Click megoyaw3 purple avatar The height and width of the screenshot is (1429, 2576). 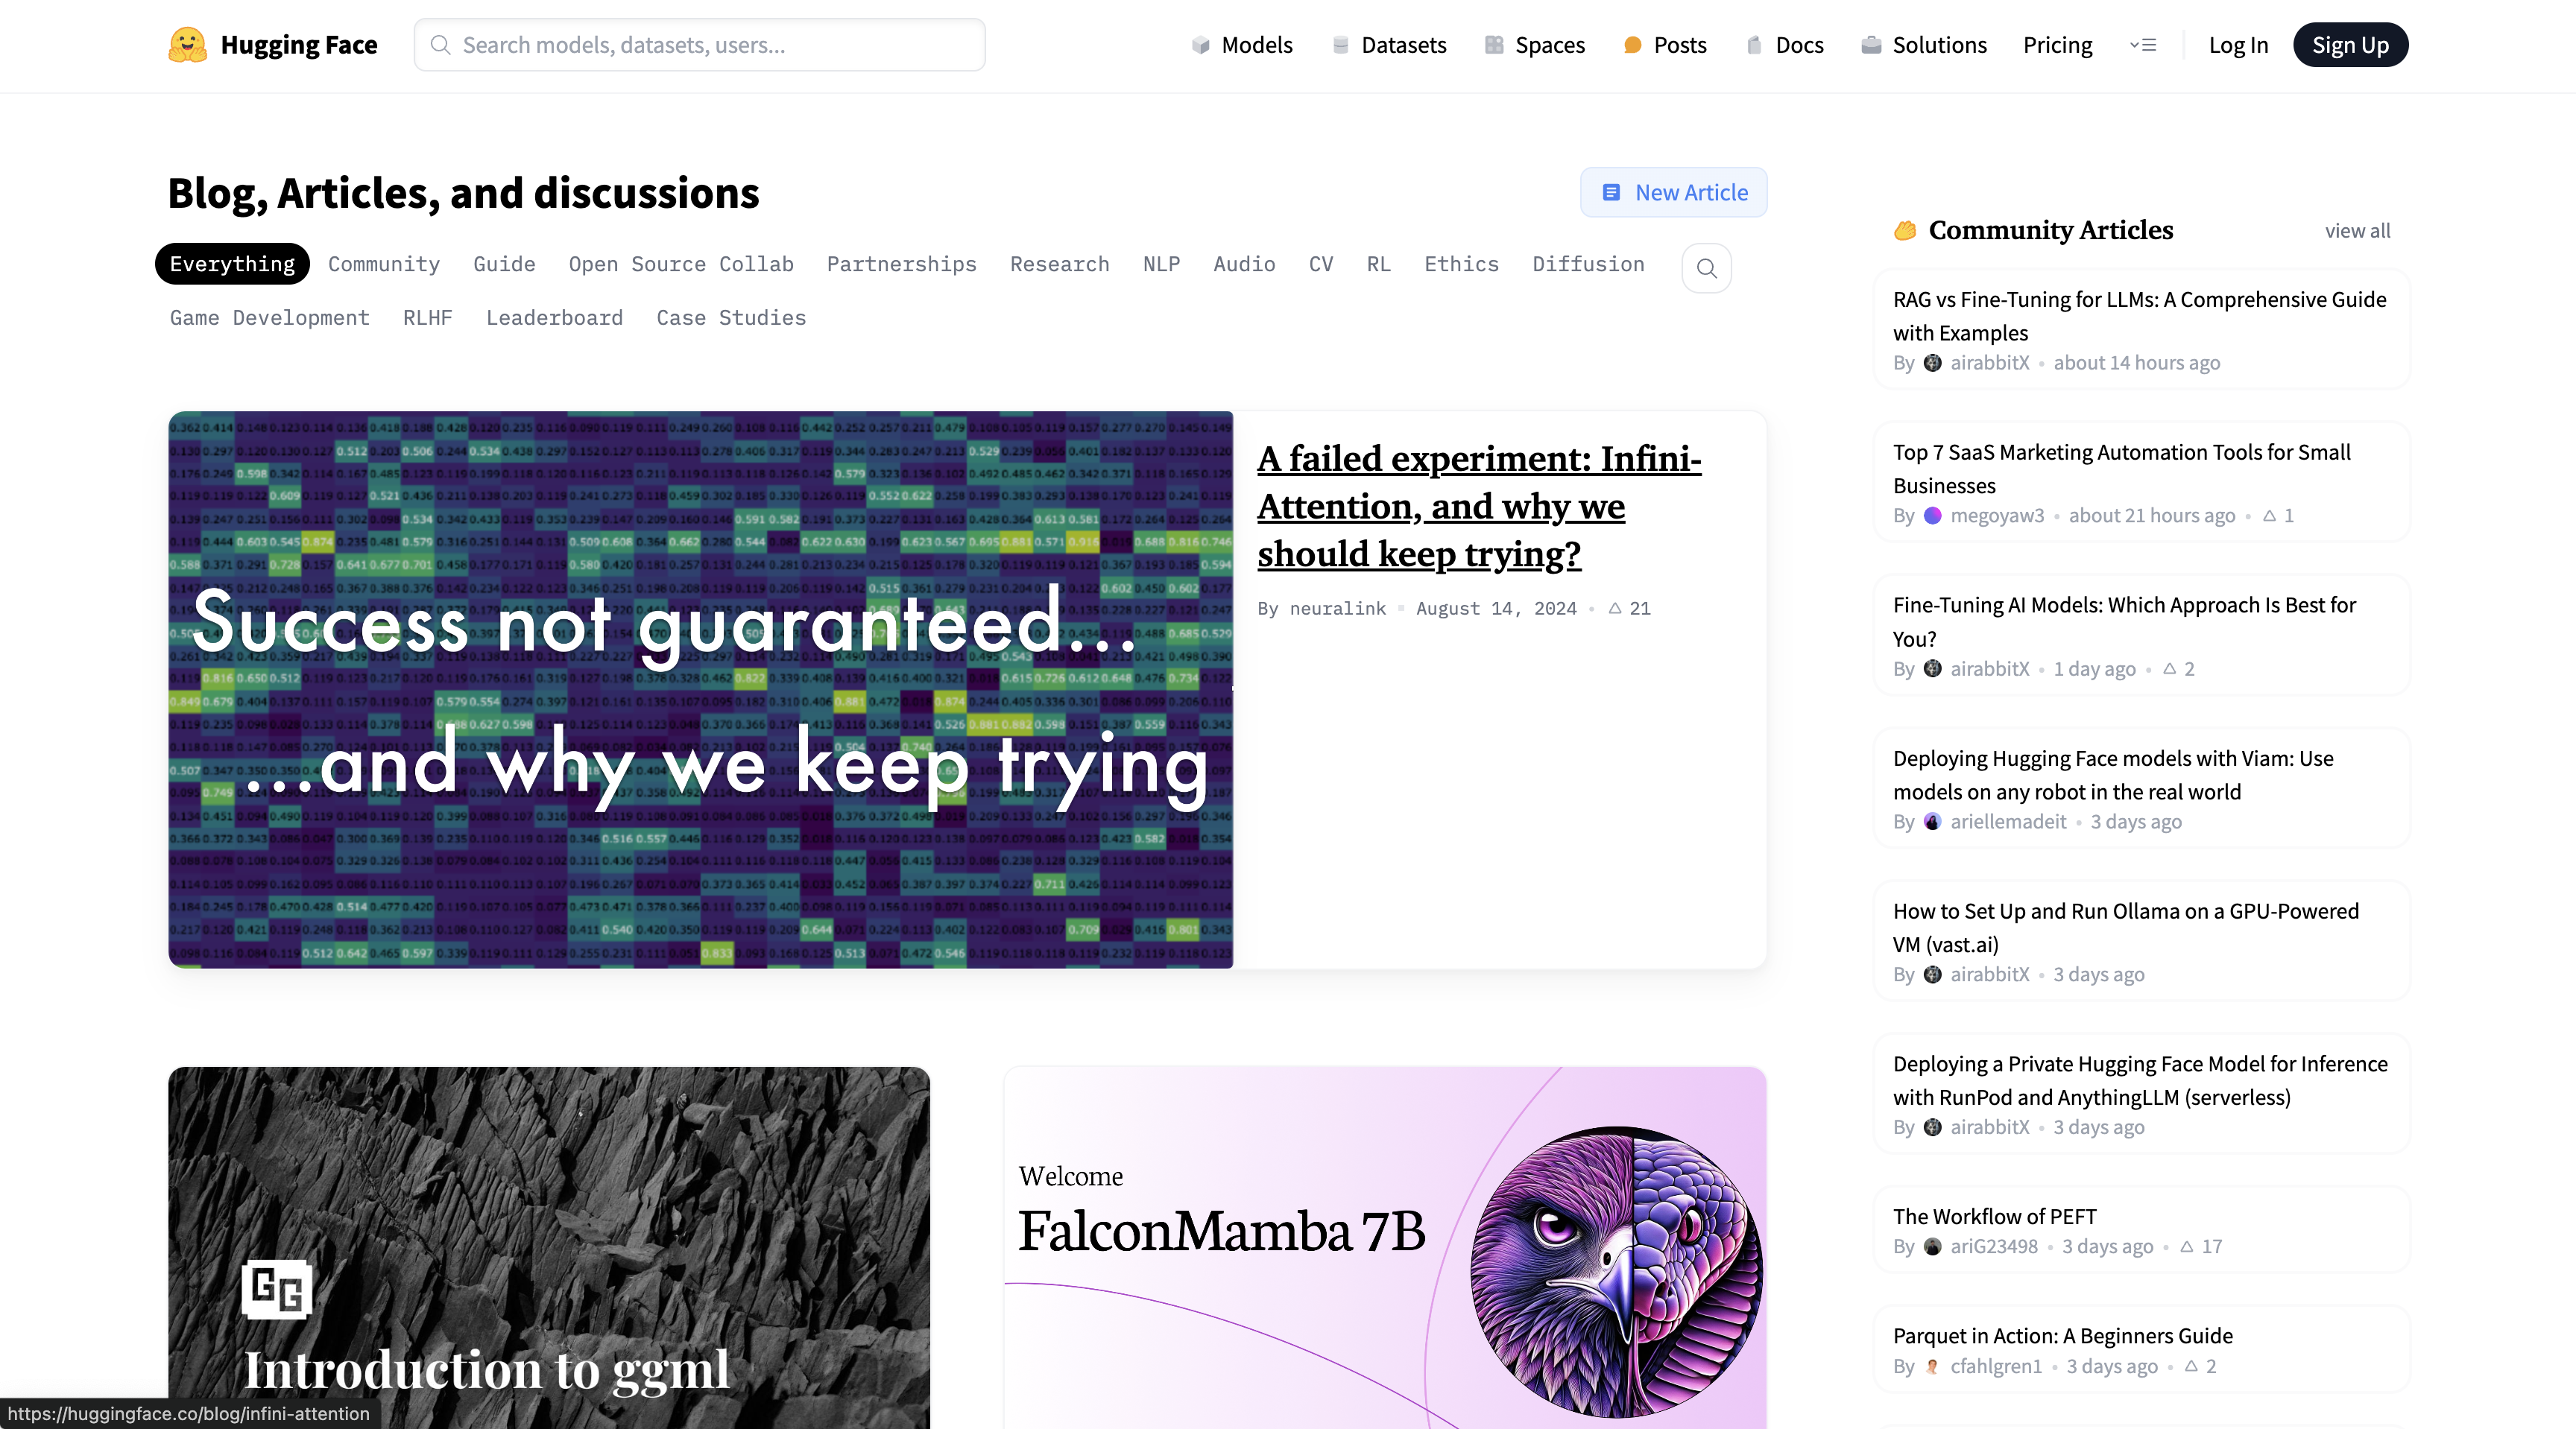click(1933, 516)
